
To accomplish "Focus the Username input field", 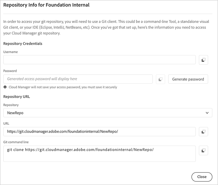I will [99, 60].
